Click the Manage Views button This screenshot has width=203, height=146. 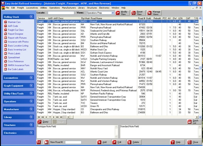(154, 13)
